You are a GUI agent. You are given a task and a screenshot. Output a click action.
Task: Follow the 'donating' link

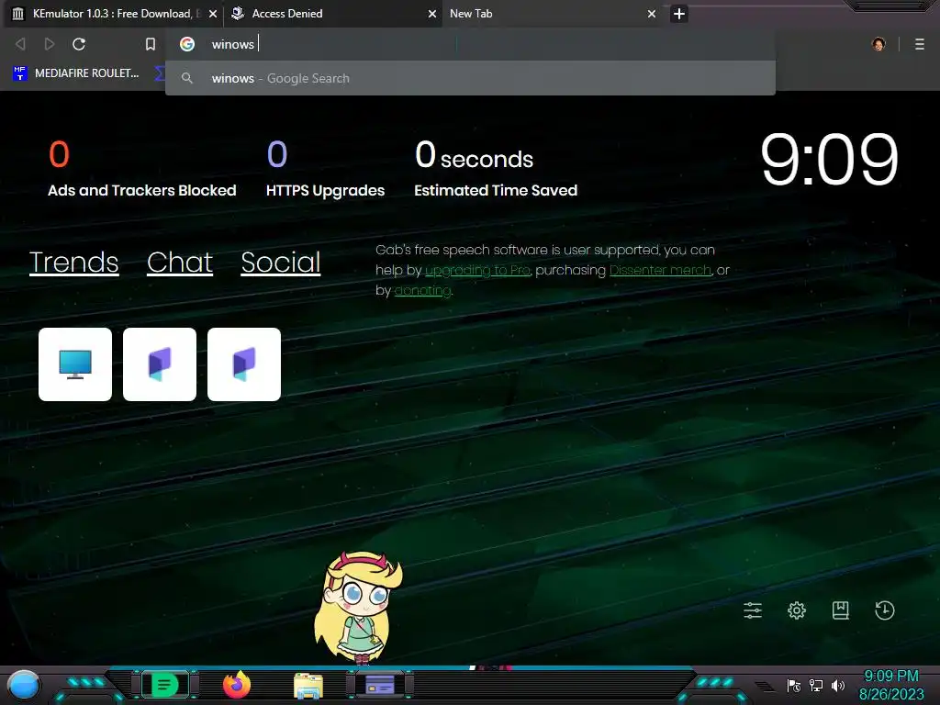[x=422, y=290]
